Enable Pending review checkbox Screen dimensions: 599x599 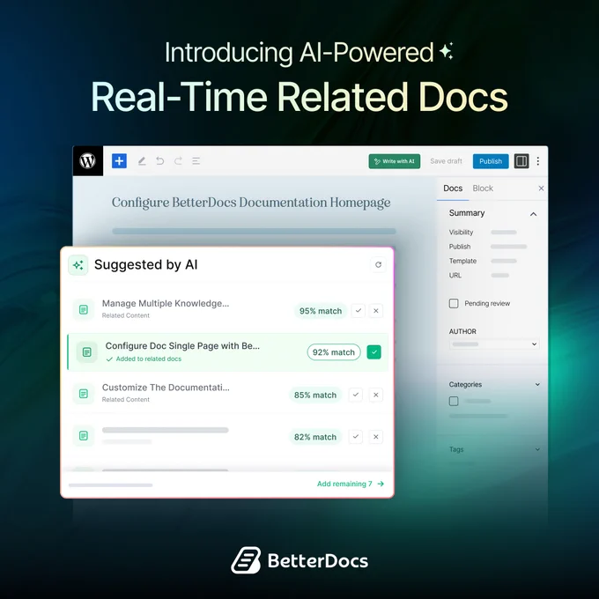(x=454, y=303)
